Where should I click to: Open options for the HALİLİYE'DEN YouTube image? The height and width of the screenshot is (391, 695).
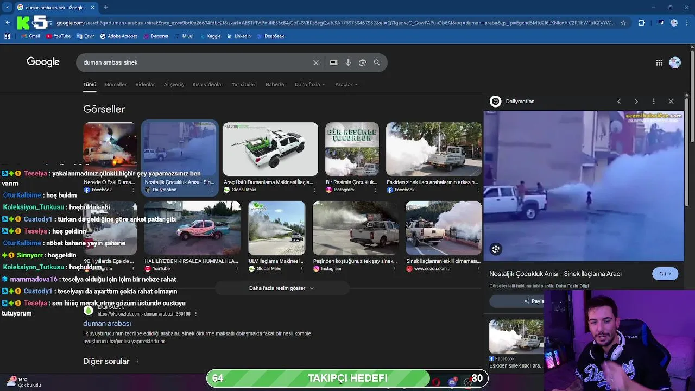pos(237,269)
